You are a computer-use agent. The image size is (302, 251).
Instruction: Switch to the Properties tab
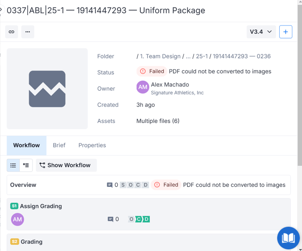tap(92, 145)
